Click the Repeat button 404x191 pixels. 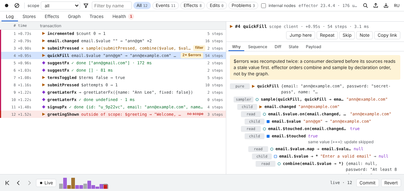tap(327, 35)
